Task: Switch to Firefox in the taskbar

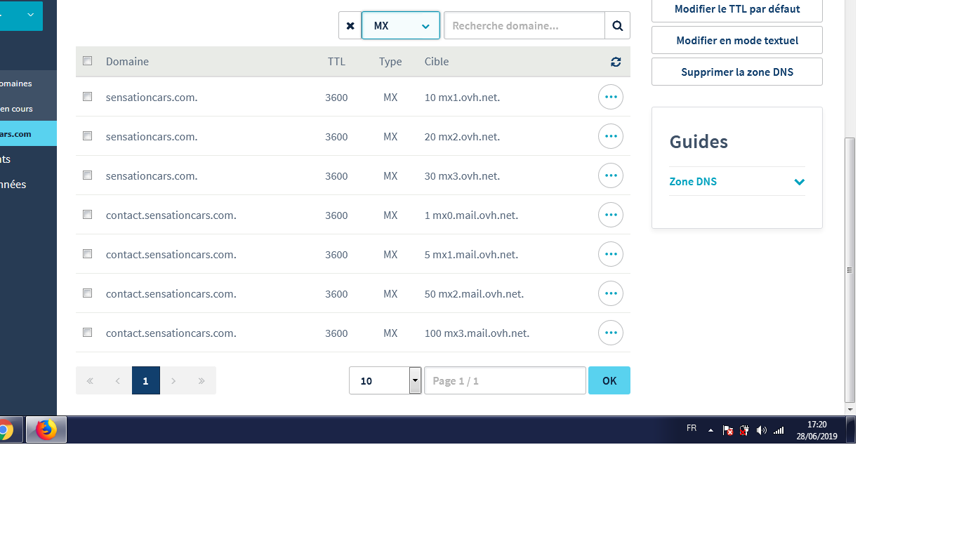Action: [x=46, y=430]
